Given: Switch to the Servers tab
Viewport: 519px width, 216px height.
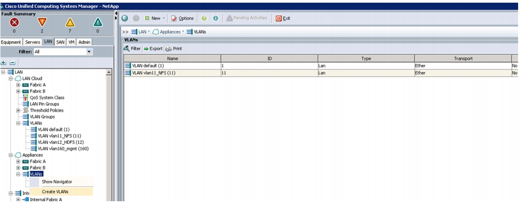Looking at the screenshot, I should [33, 42].
